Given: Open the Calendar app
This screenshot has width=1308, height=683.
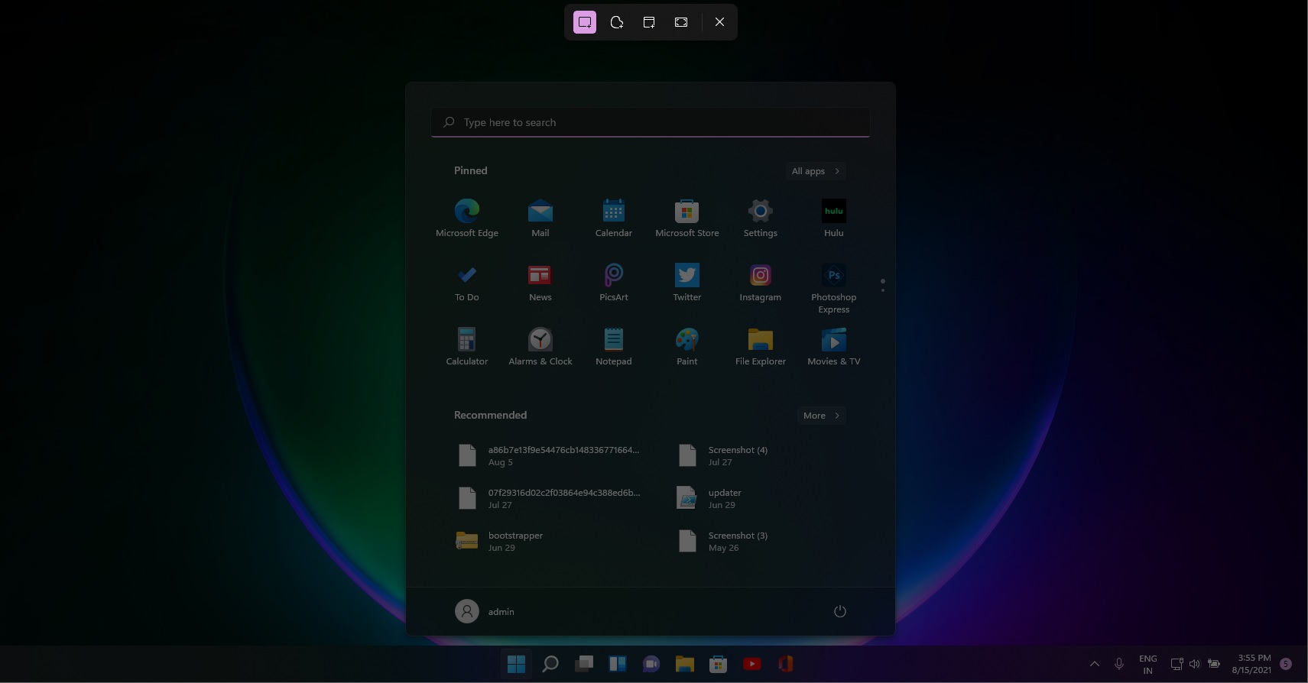Looking at the screenshot, I should coord(614,218).
